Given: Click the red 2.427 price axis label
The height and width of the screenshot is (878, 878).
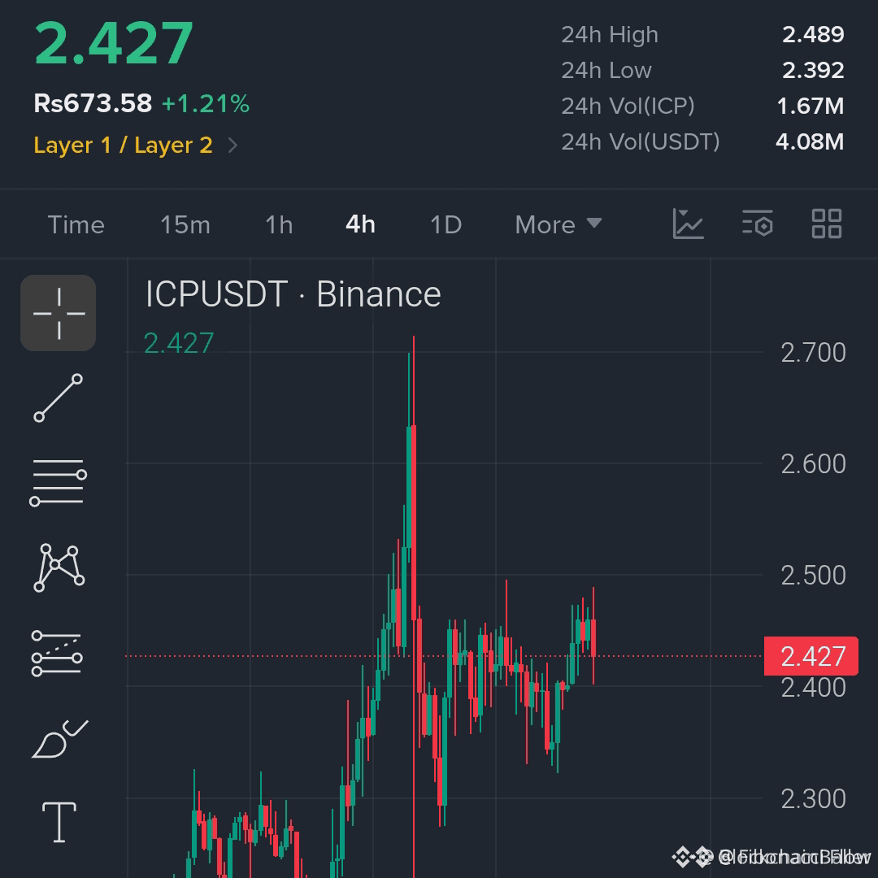Looking at the screenshot, I should click(811, 656).
